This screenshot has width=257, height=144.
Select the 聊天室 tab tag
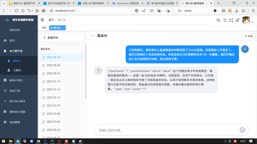(57, 28)
